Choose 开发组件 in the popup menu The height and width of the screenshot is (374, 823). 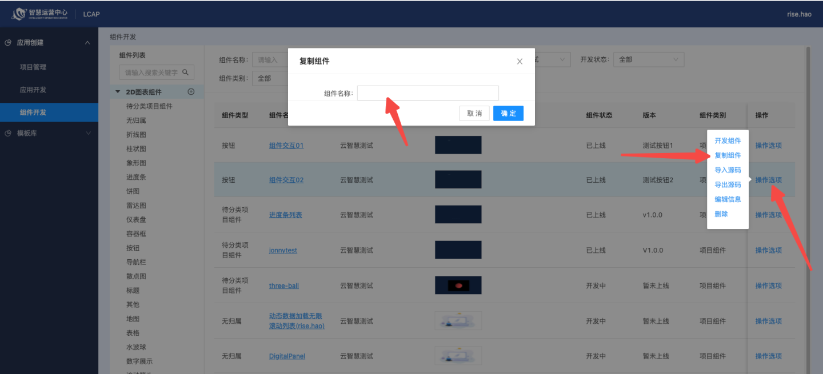(728, 140)
